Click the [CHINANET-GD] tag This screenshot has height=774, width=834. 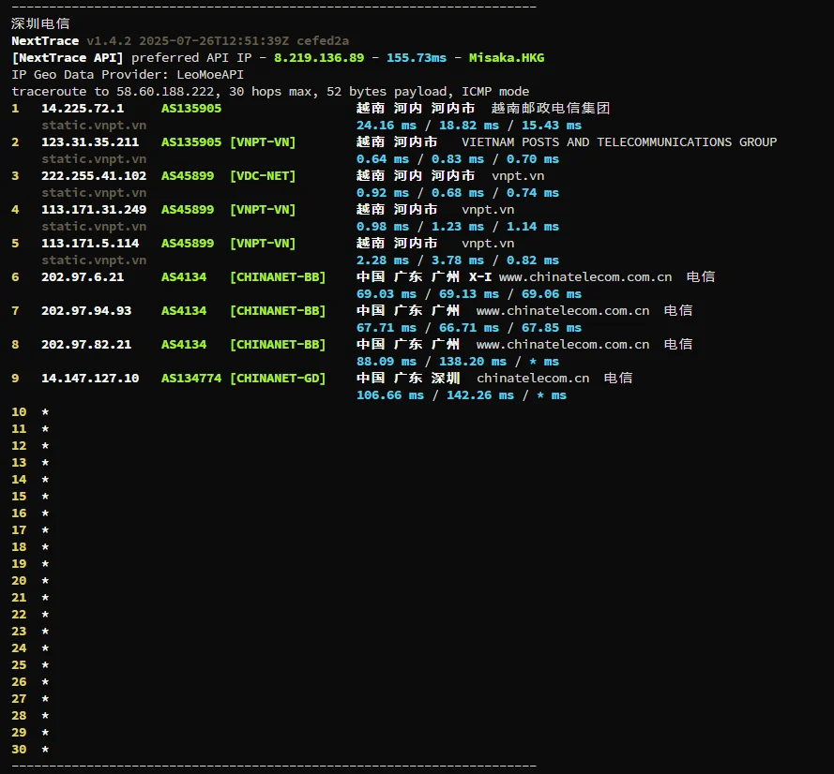pos(278,379)
